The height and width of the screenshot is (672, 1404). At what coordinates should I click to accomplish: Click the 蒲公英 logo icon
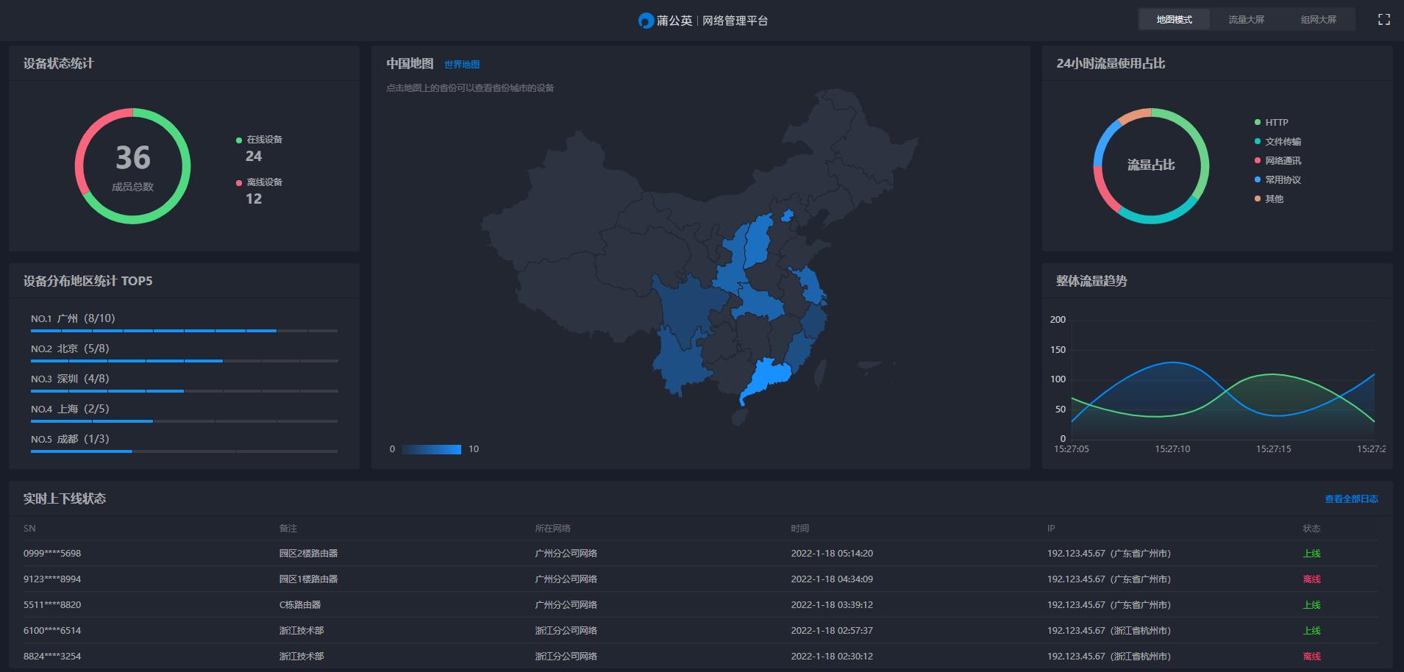point(646,20)
